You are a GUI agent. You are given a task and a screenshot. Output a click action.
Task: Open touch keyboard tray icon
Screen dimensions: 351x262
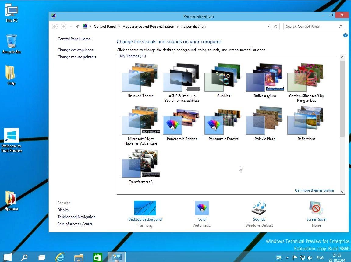tap(279, 258)
